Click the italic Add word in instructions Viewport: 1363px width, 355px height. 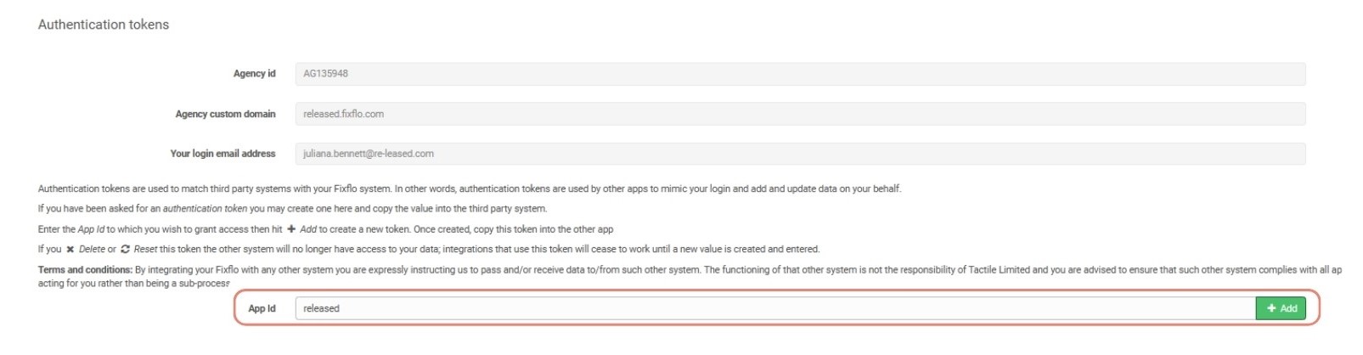pos(308,229)
